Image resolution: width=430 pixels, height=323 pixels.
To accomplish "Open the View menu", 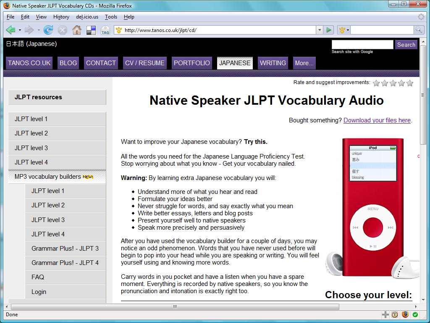I will [x=41, y=17].
